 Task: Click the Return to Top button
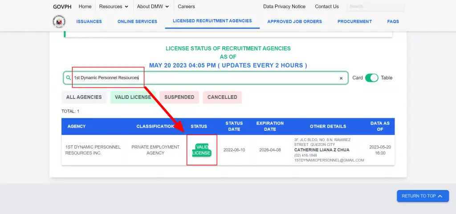423,196
